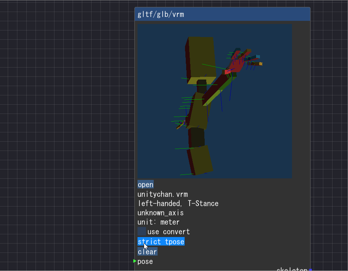Click the unitychan.vrm file name label
348x271 pixels.
click(x=163, y=195)
